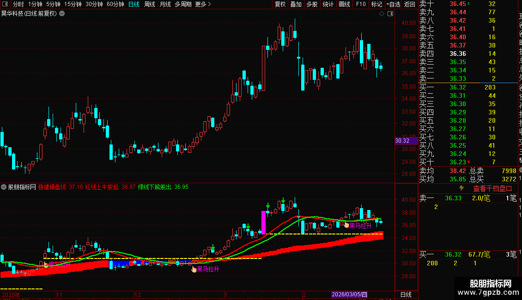Click the 标记 mark button
The height and width of the screenshot is (300, 522).
[x=376, y=4]
